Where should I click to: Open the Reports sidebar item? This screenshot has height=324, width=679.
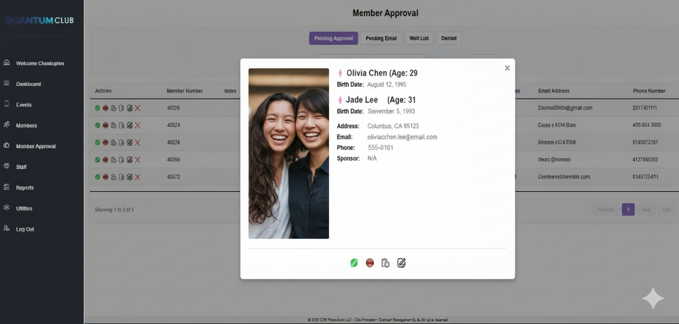tap(24, 188)
